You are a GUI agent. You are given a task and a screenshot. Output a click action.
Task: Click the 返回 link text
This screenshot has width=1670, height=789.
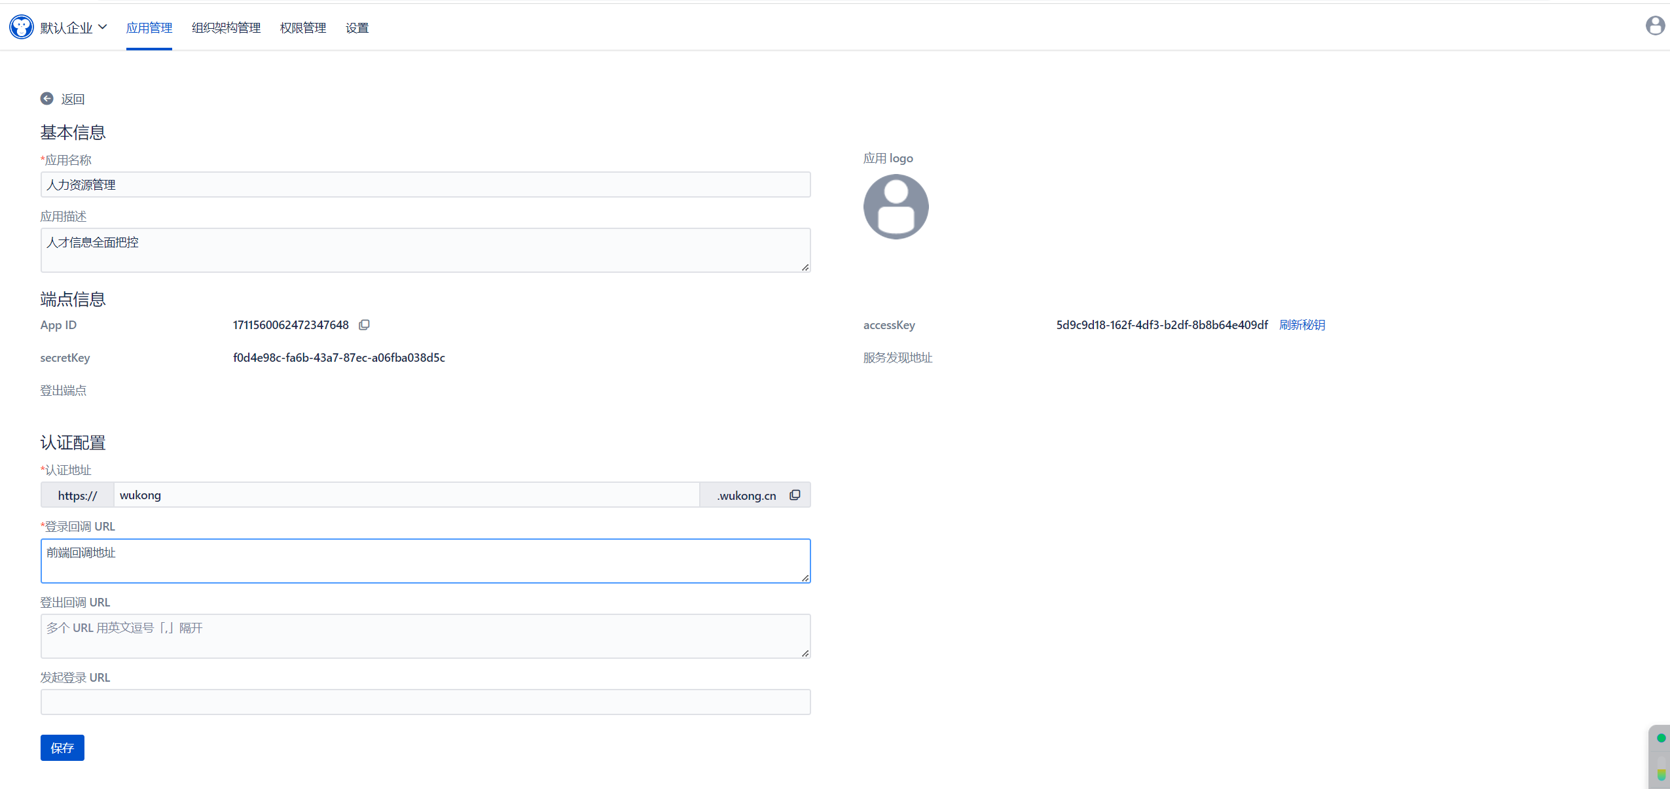pyautogui.click(x=73, y=99)
